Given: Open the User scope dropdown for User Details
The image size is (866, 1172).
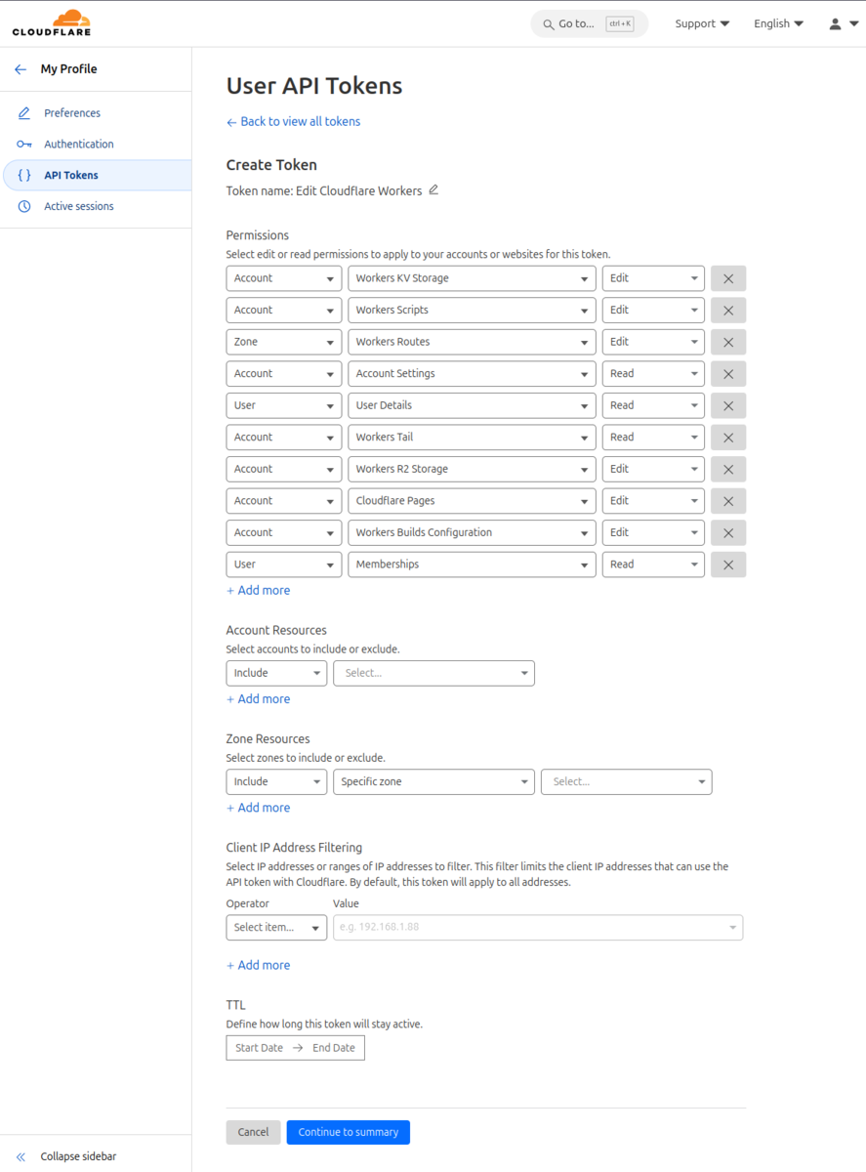Looking at the screenshot, I should point(284,405).
